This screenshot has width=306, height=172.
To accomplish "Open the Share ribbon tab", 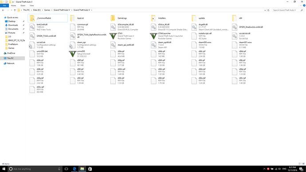I will click(23, 6).
